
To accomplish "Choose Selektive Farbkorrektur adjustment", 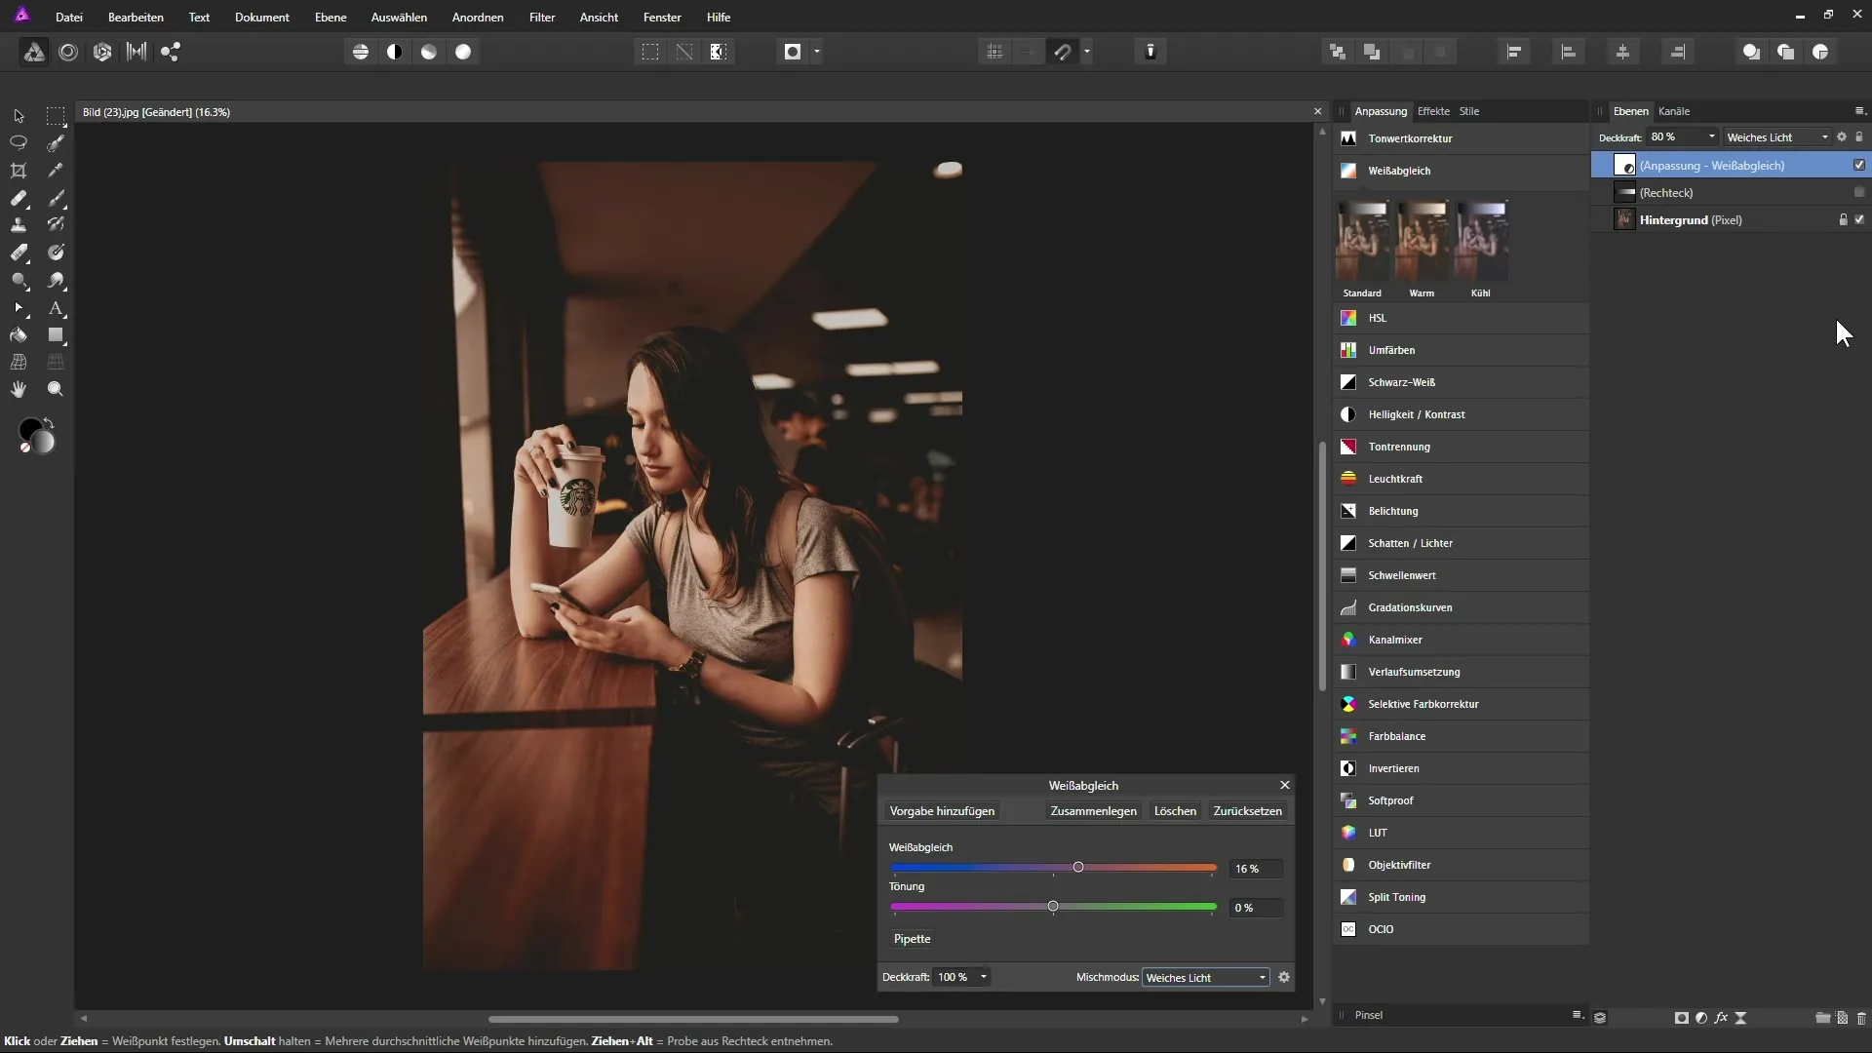I will click(1461, 704).
